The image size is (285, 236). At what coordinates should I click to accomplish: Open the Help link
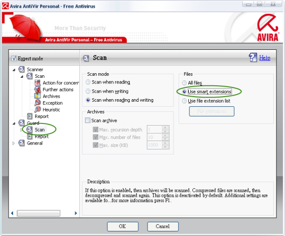(265, 58)
